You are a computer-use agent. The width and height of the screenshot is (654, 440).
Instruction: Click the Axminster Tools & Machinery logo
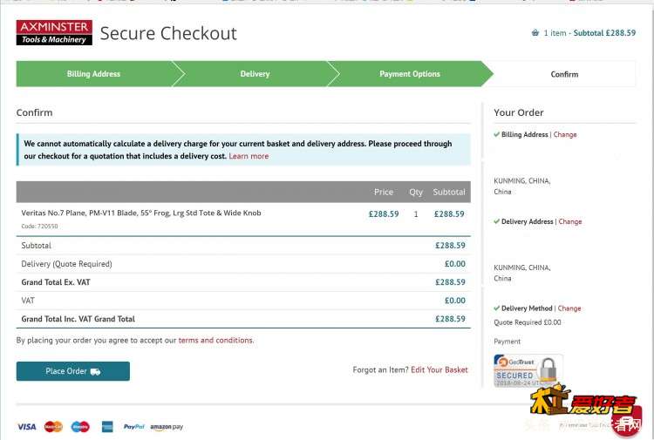54,32
